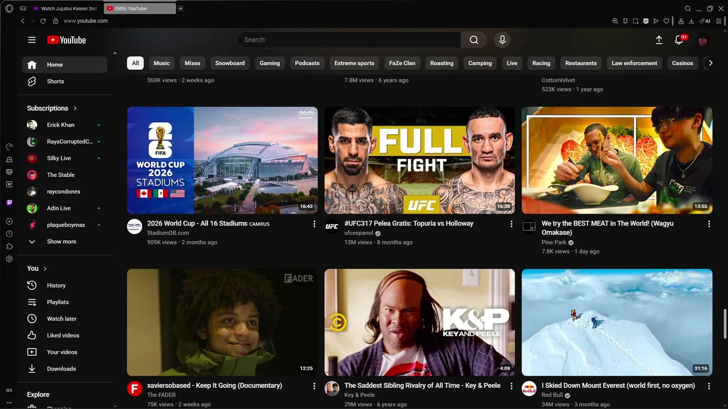This screenshot has width=728, height=409.
Task: Select the Podcasts filter chip
Action: point(307,63)
